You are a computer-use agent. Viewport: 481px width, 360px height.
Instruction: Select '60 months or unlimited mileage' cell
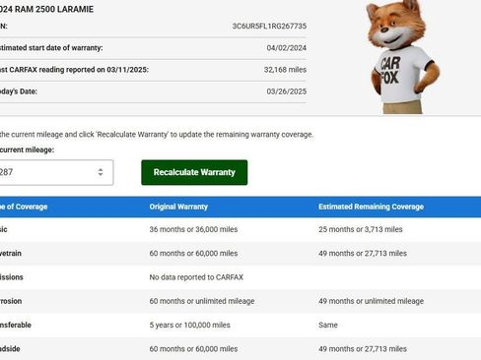point(202,301)
